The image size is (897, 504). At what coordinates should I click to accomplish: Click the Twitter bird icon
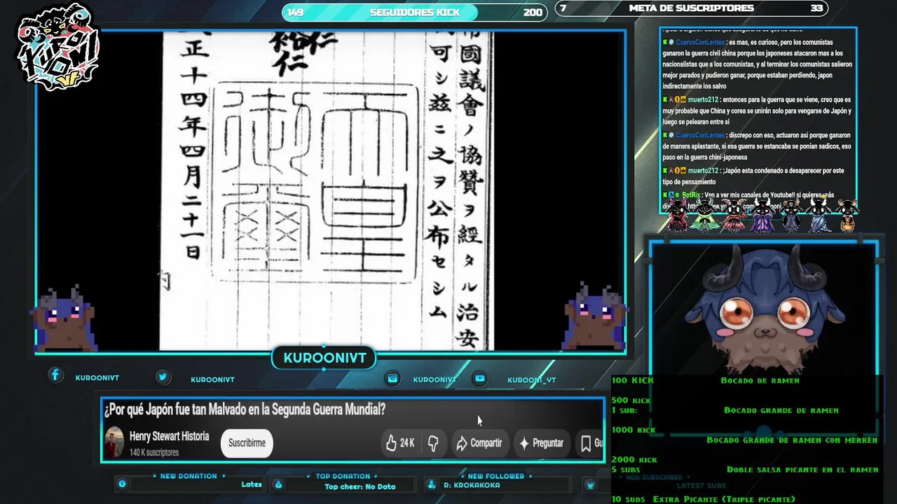[x=163, y=377]
